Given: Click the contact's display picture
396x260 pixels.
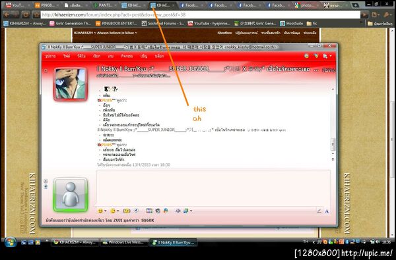Looking at the screenshot, I should (x=70, y=84).
